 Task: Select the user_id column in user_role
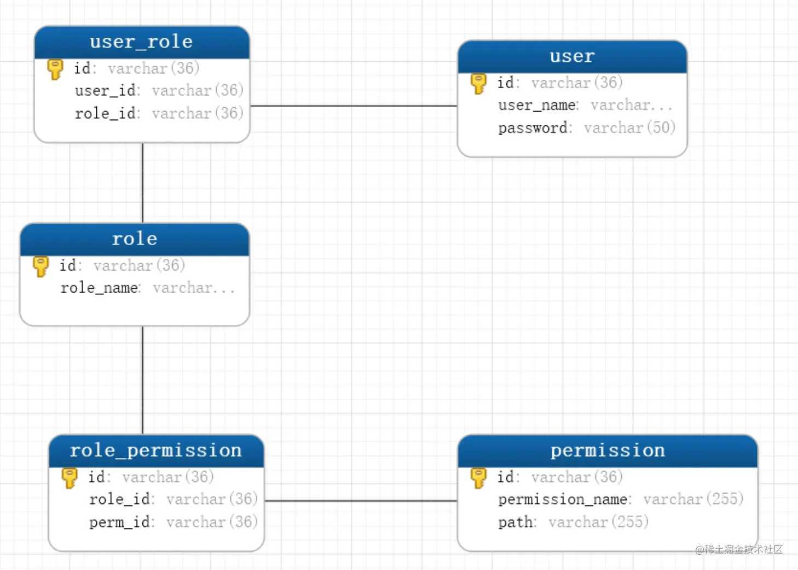coord(159,90)
